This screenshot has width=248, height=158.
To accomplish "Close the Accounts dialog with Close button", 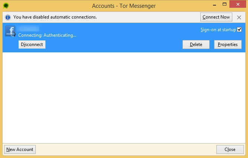I will (x=230, y=149).
